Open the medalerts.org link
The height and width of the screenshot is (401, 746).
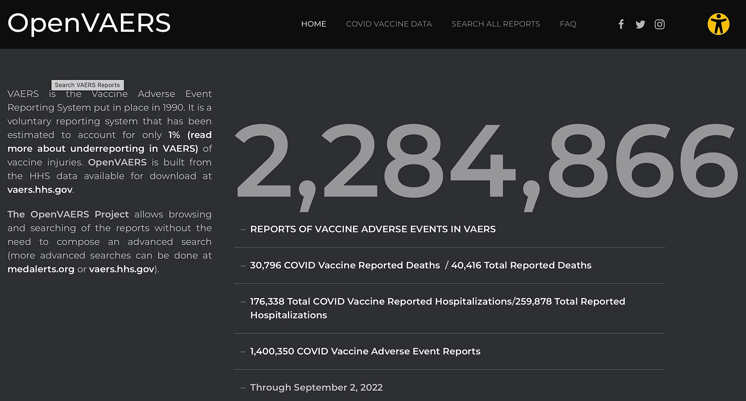41,269
